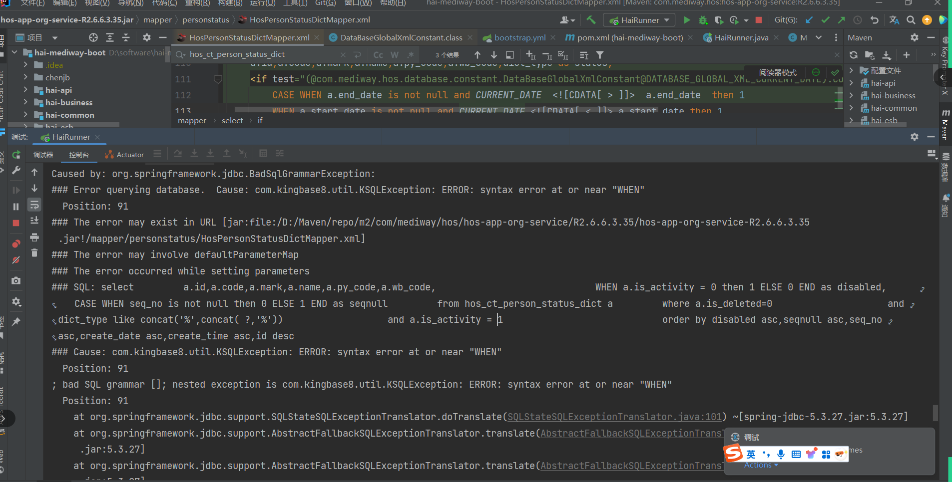The image size is (952, 482).
Task: Toggle soft-wrap in console
Action: point(34,205)
